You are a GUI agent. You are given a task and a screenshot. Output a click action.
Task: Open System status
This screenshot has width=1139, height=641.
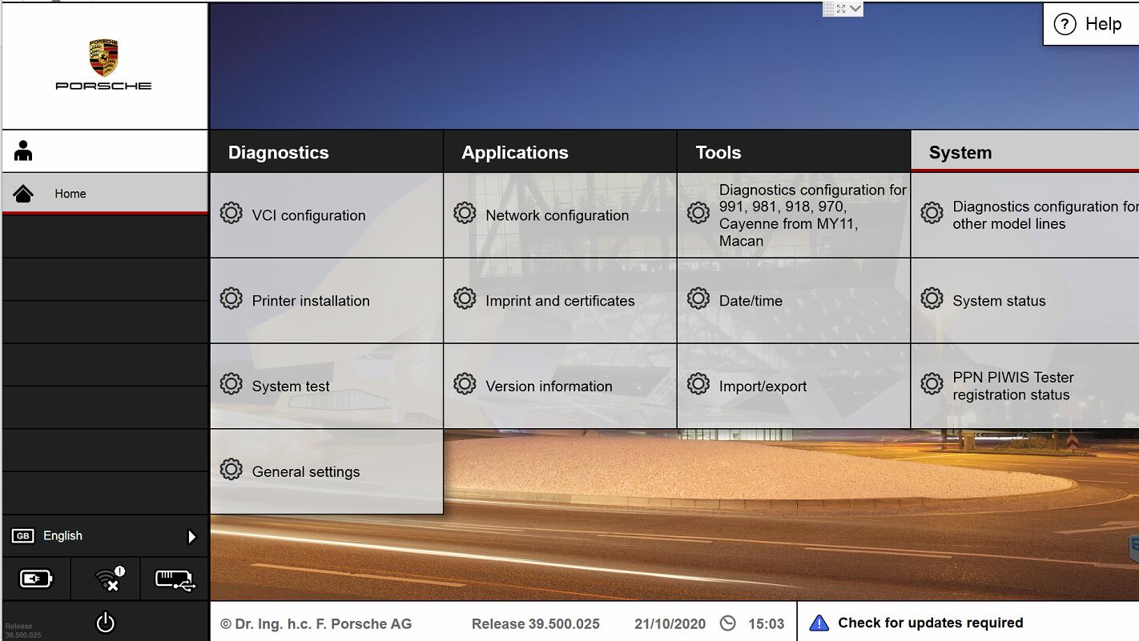[1025, 301]
